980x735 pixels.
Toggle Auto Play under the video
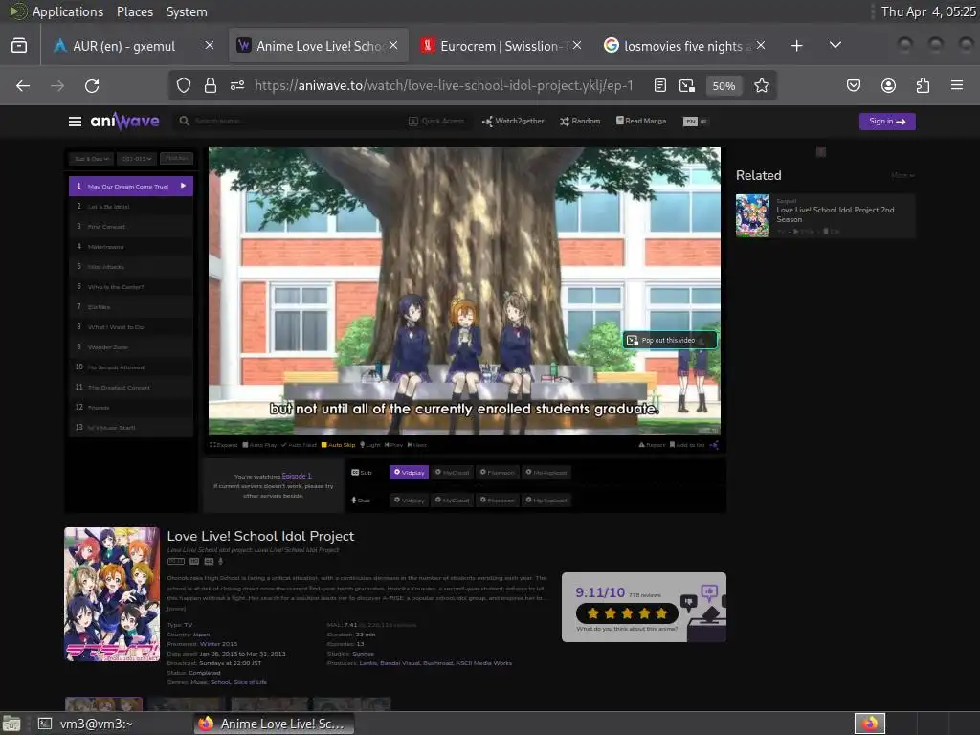click(x=259, y=445)
